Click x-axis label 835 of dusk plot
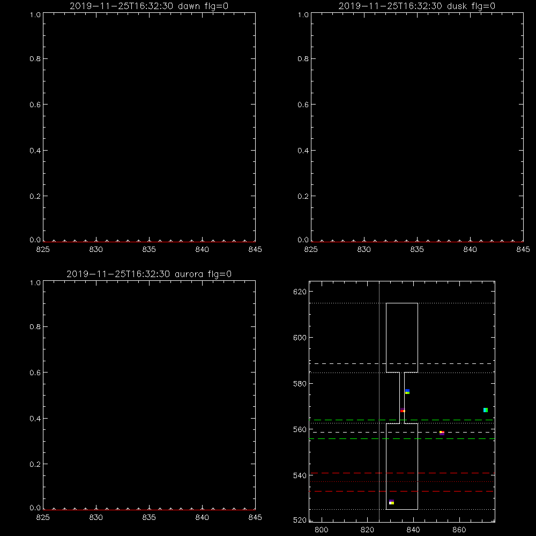The width and height of the screenshot is (536, 536). (x=417, y=250)
